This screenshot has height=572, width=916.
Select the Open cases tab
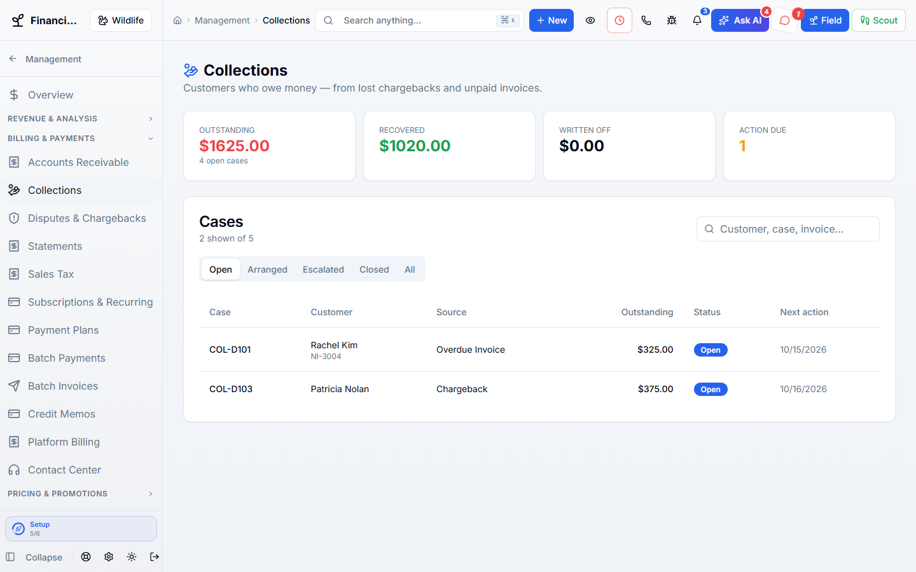(x=221, y=269)
